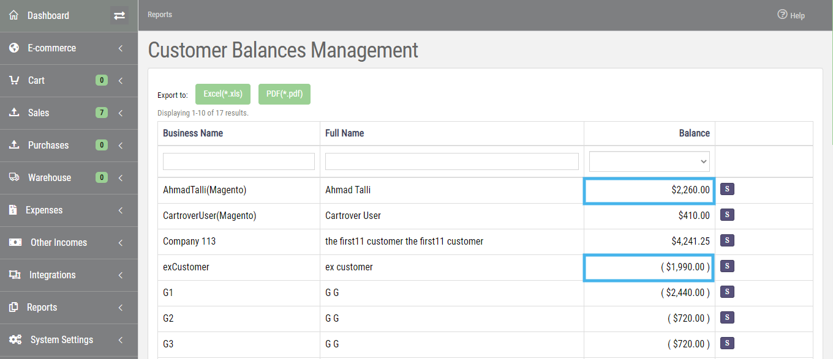Viewport: 833px width, 359px height.
Task: Toggle the sidebar collapse arrows icon
Action: (120, 15)
